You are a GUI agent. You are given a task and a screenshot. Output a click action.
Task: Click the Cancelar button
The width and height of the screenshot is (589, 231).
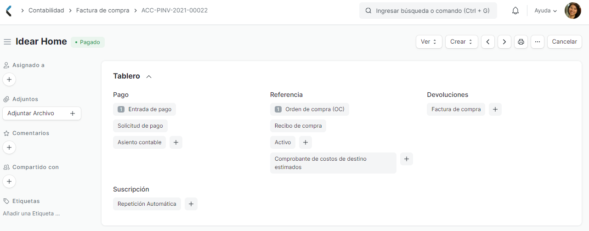point(564,42)
